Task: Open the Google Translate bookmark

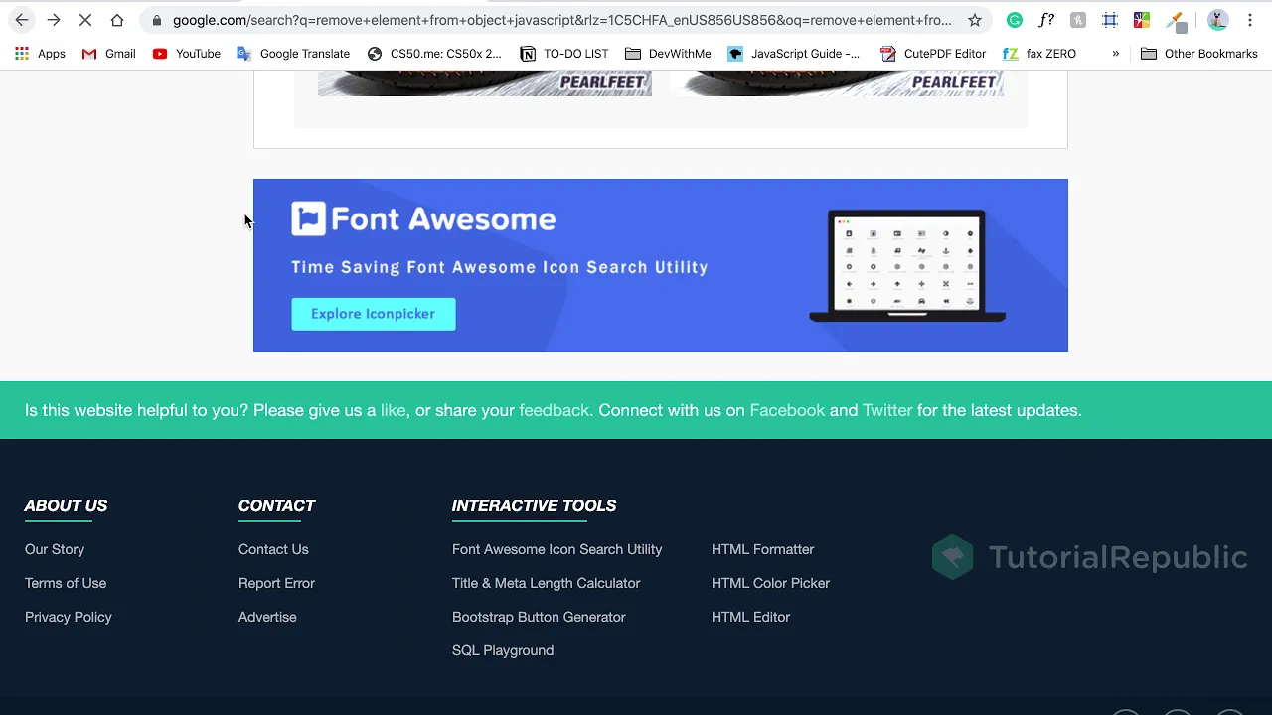Action: pyautogui.click(x=293, y=54)
